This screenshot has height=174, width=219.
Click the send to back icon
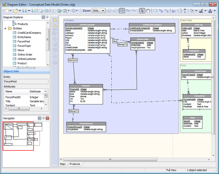pyautogui.click(x=55, y=26)
